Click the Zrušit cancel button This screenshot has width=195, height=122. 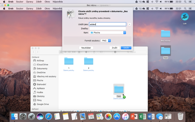tap(114, 48)
